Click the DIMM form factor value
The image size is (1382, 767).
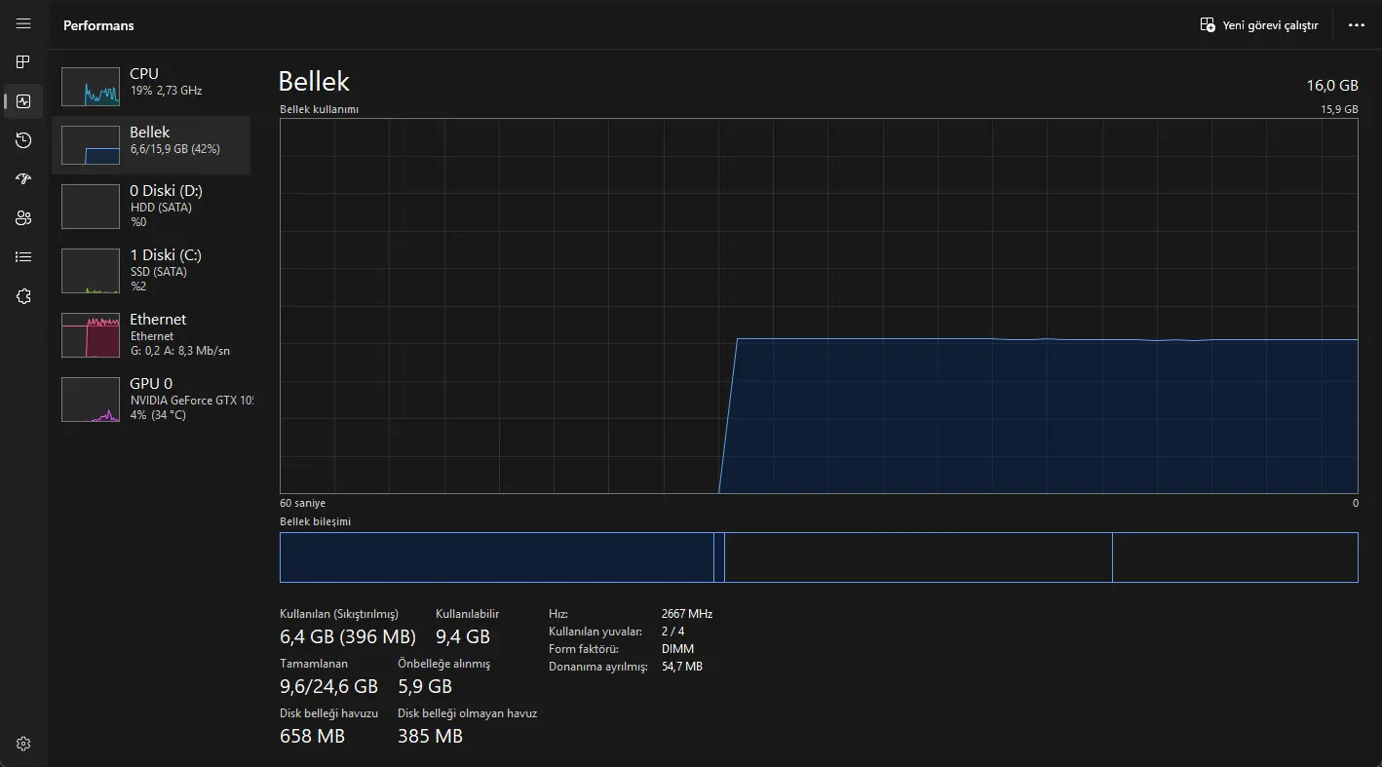[677, 649]
